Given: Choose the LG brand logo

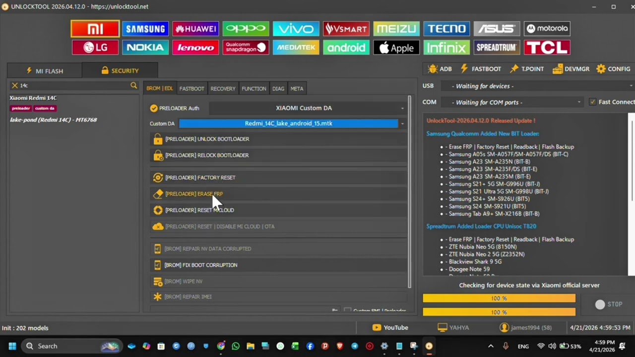Looking at the screenshot, I should (x=95, y=48).
